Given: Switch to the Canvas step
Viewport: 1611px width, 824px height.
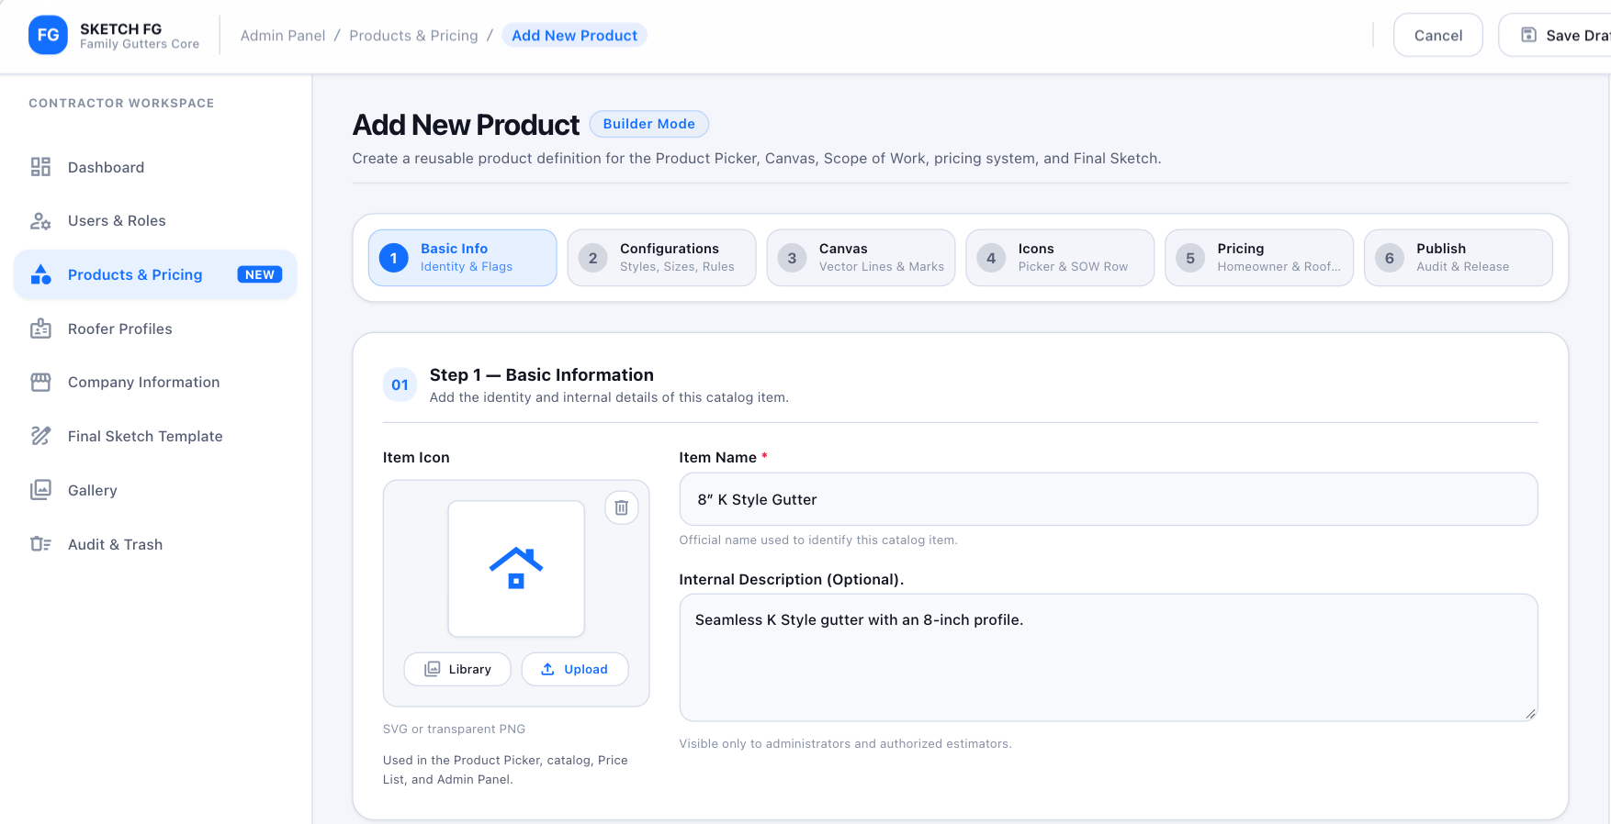Looking at the screenshot, I should (862, 258).
